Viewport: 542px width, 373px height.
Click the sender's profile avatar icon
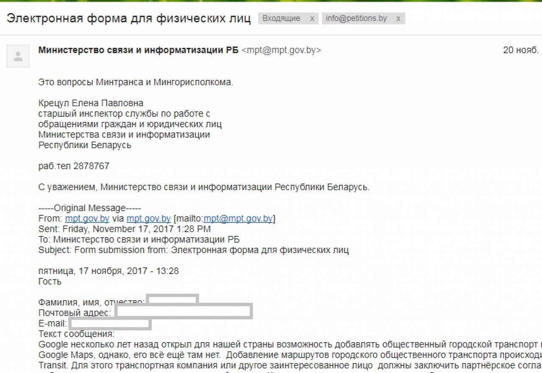click(18, 56)
